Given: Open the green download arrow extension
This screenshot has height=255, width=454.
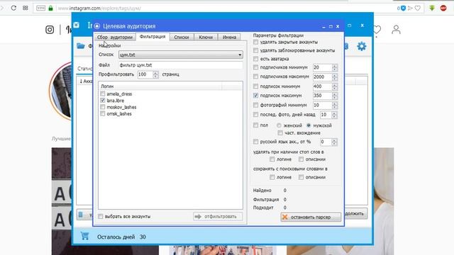Looking at the screenshot, I should point(432,8).
